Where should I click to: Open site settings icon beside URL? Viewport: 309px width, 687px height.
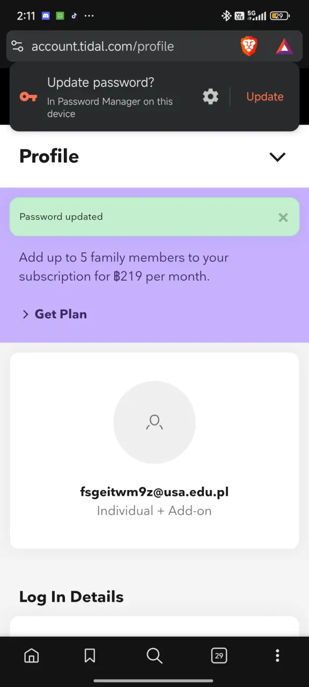(x=18, y=46)
